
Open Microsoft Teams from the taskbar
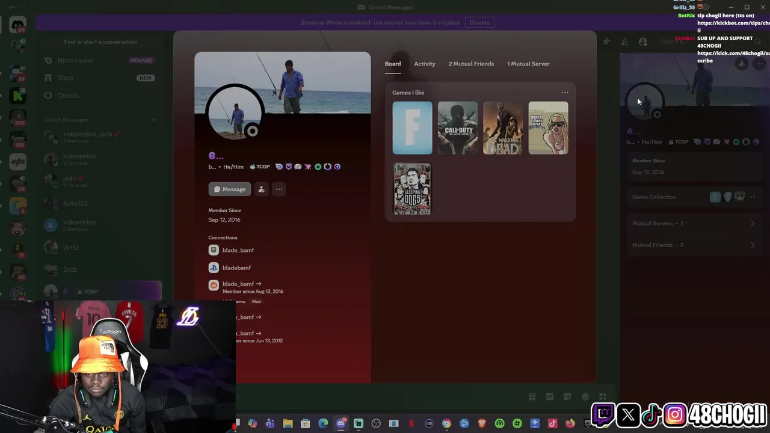click(270, 424)
